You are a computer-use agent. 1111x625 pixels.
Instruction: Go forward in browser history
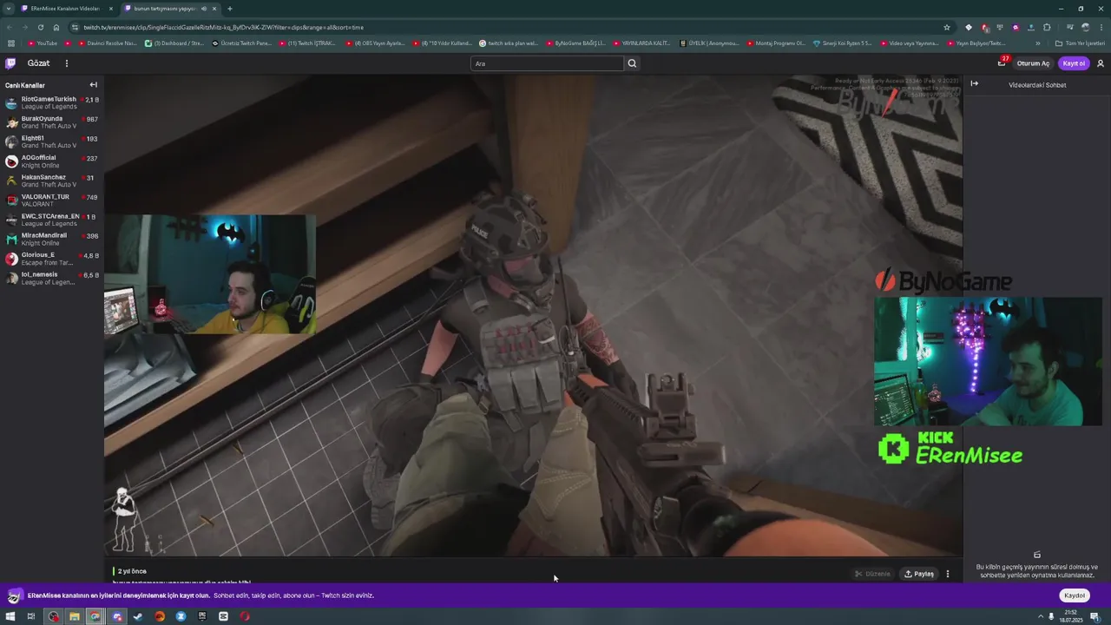[25, 27]
